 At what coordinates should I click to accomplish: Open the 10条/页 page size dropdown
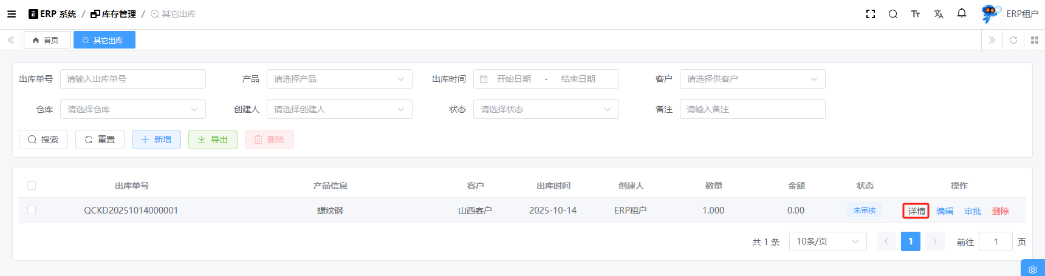point(827,241)
